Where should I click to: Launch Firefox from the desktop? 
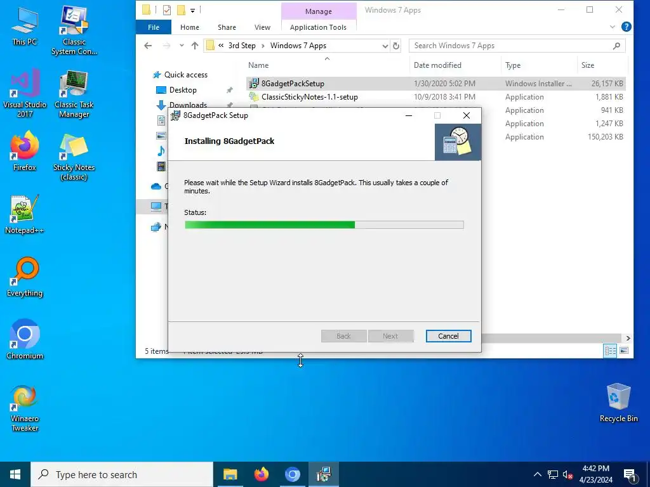[25, 151]
